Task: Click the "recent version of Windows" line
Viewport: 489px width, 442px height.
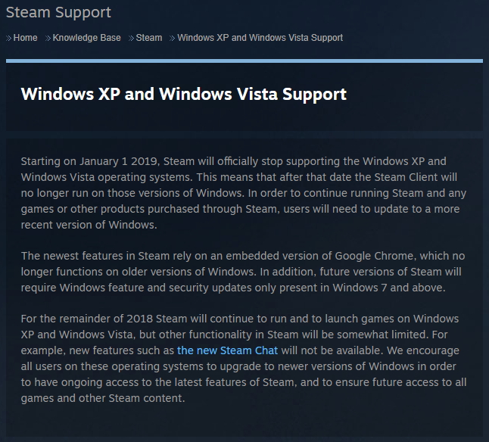Action: click(x=91, y=225)
